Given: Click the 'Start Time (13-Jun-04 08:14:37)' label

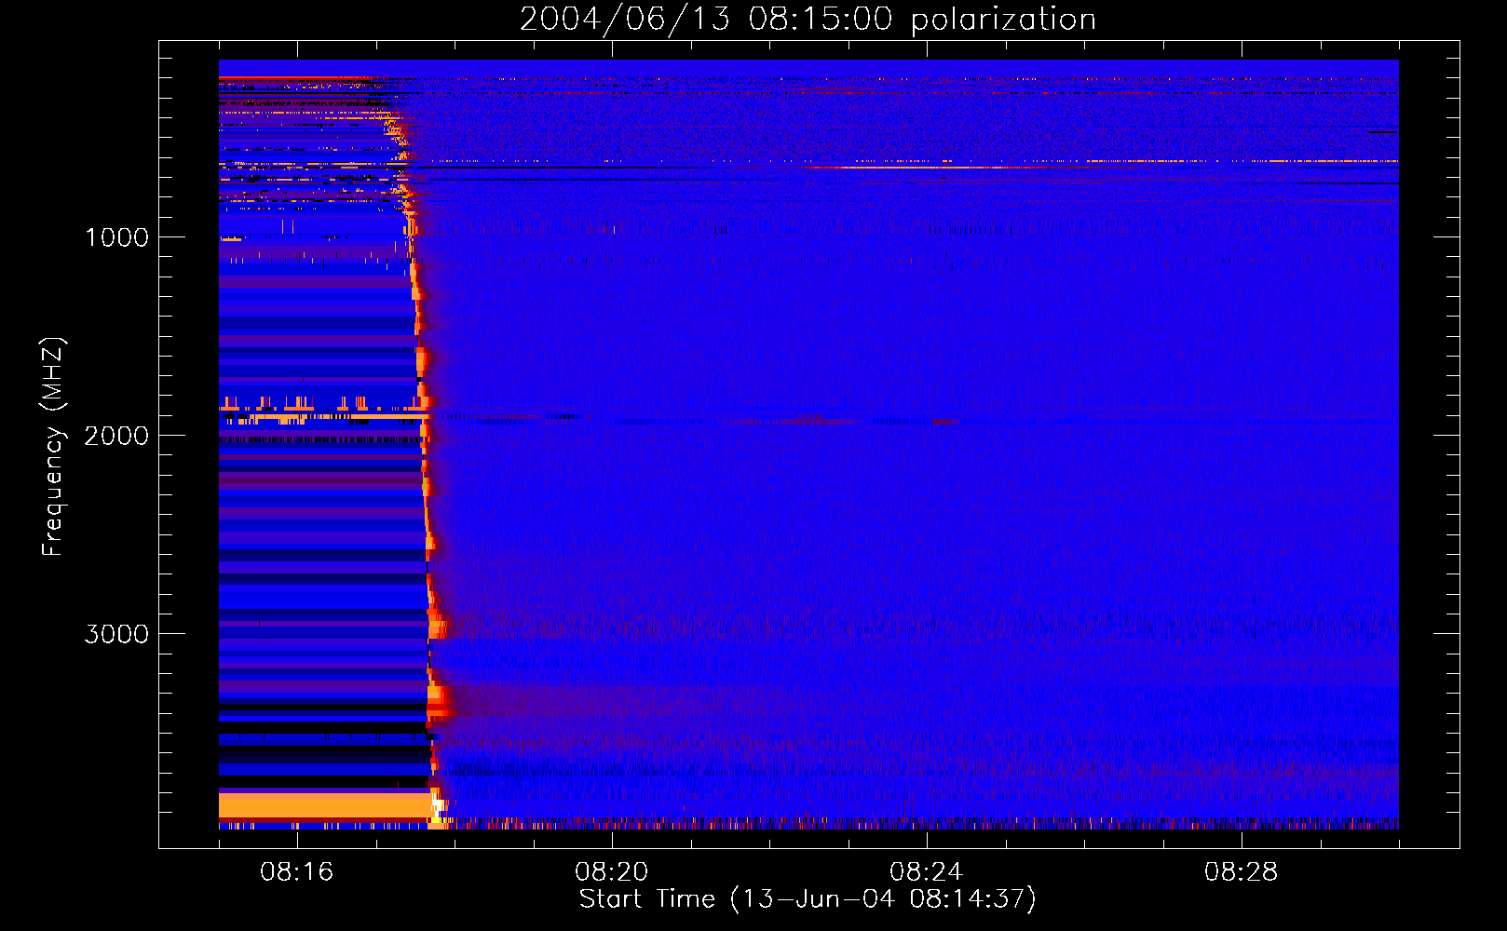Looking at the screenshot, I should pyautogui.click(x=808, y=899).
